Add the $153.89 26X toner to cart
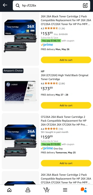The height and width of the screenshot is (195, 93). (66, 60)
